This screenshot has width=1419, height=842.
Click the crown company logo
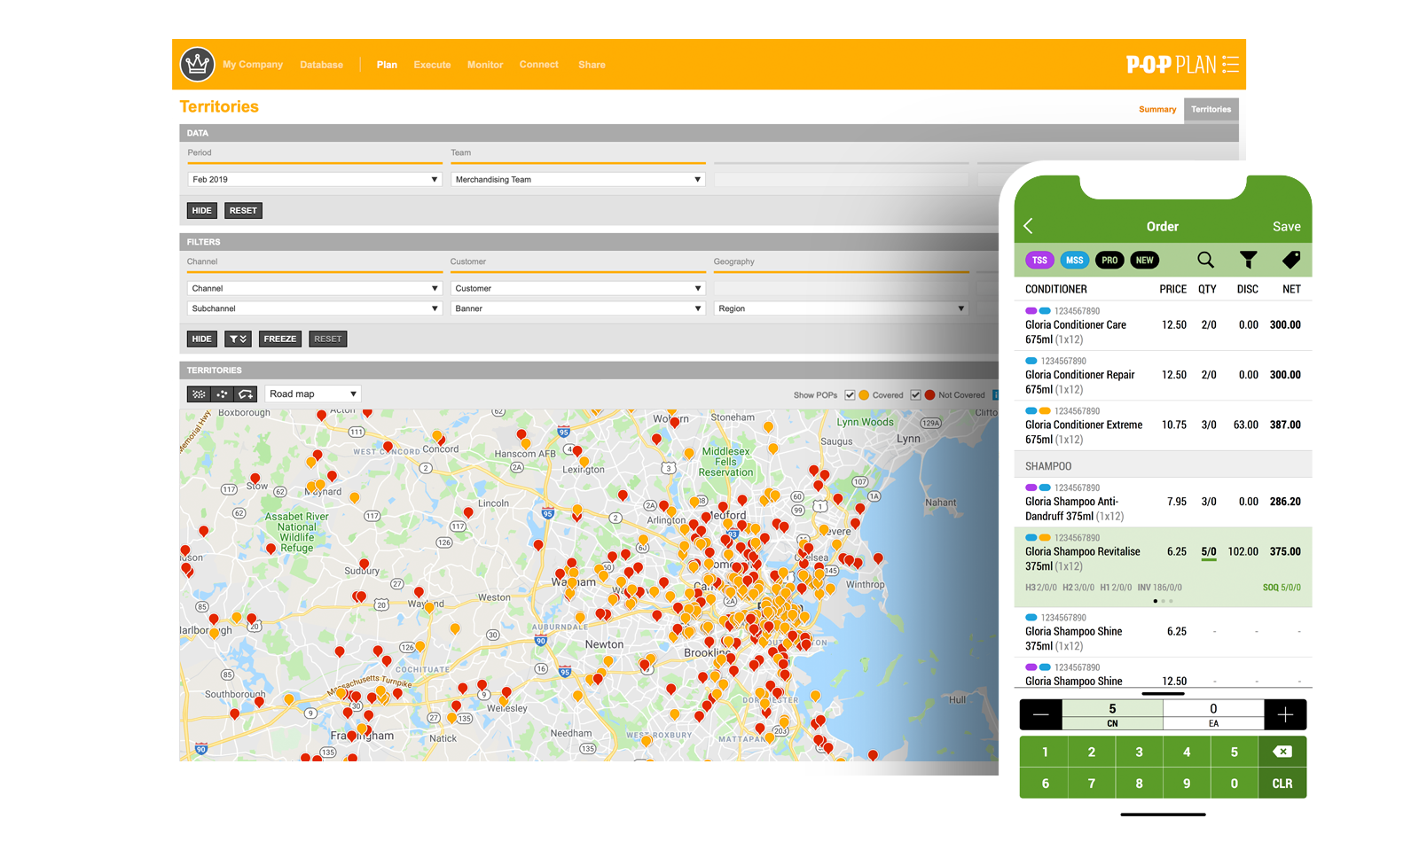[197, 64]
